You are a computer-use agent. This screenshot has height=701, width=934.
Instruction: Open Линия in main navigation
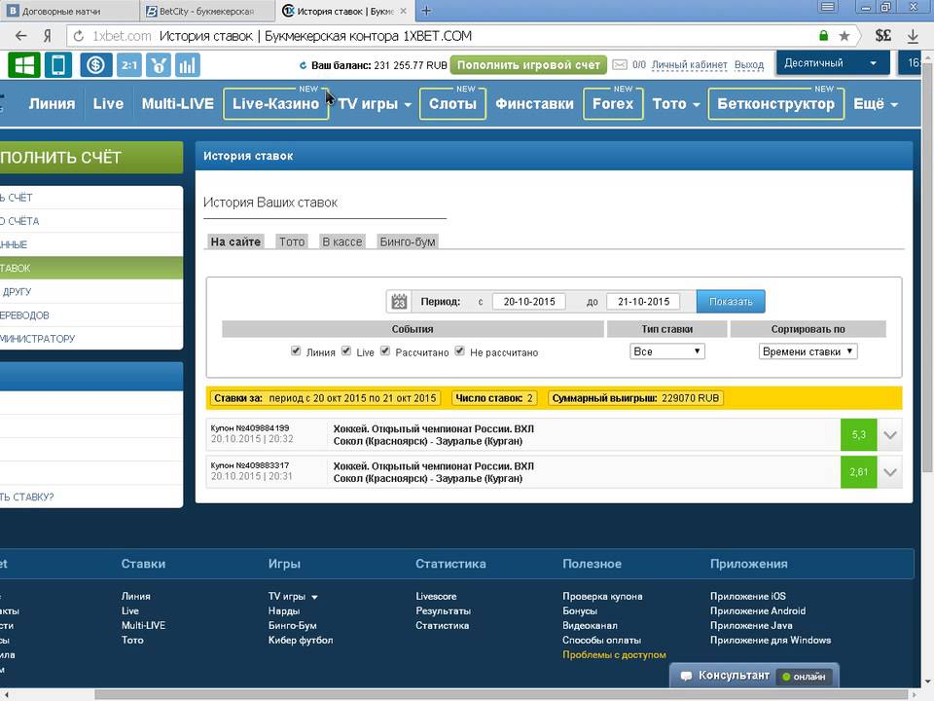[x=52, y=104]
